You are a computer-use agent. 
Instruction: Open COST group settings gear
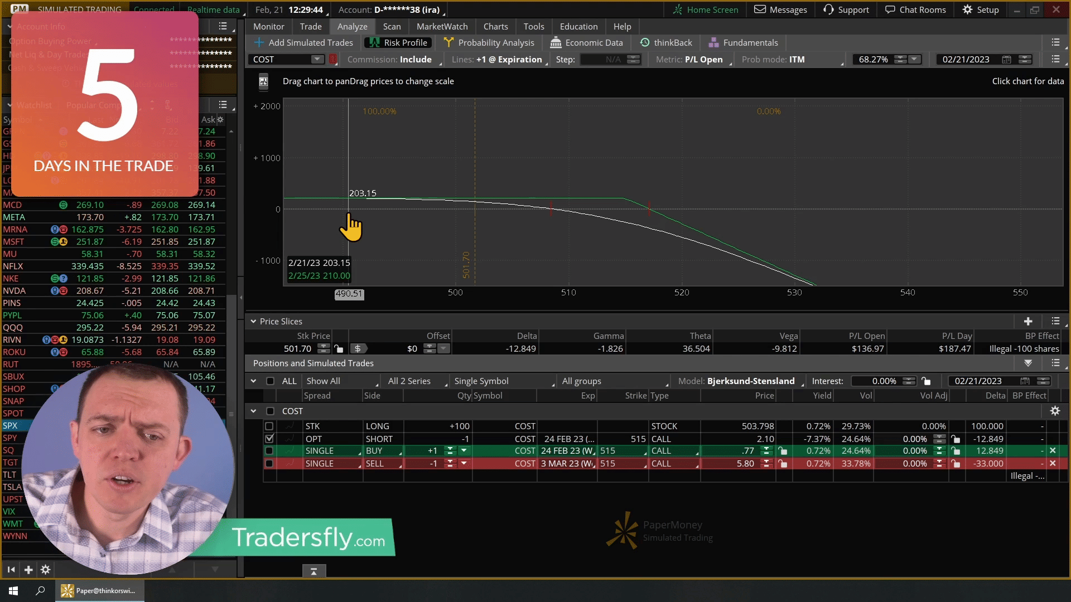[1055, 411]
